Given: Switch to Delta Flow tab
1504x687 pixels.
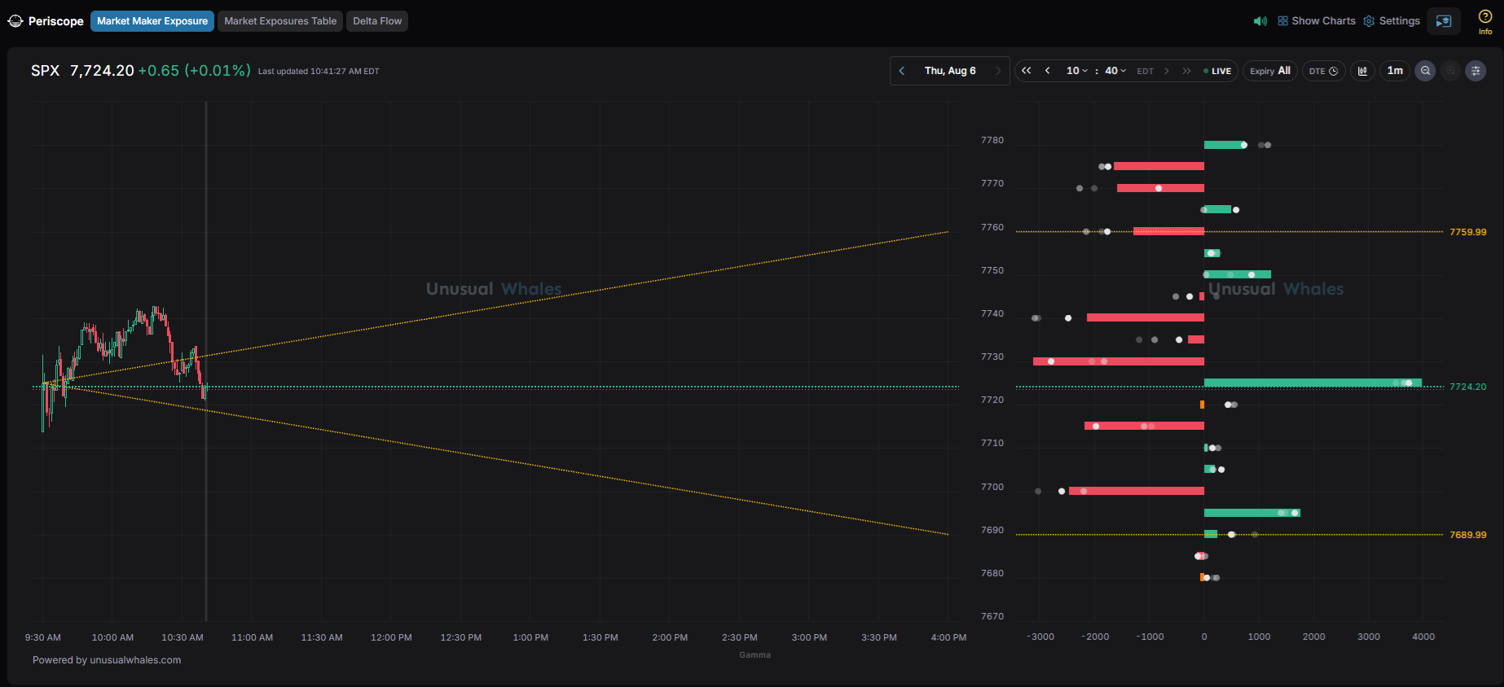Looking at the screenshot, I should click(x=377, y=21).
